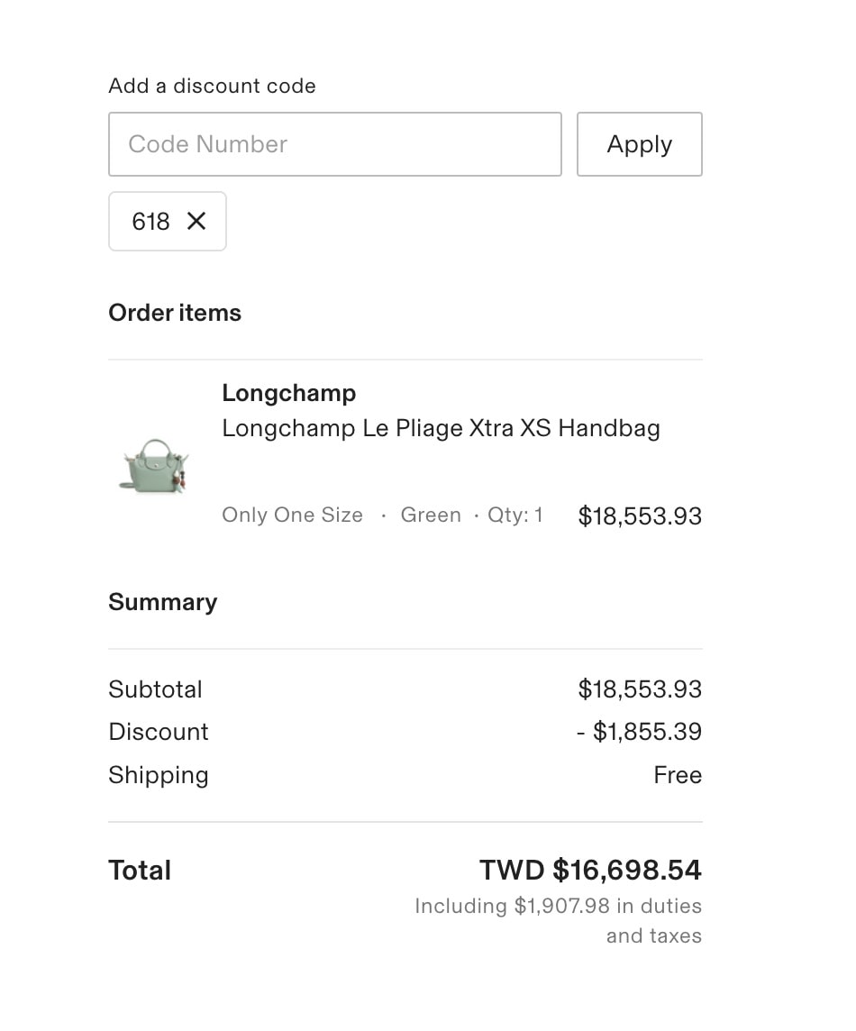The image size is (856, 1031).
Task: Click the Qty: 1 quantity text
Action: (x=515, y=515)
